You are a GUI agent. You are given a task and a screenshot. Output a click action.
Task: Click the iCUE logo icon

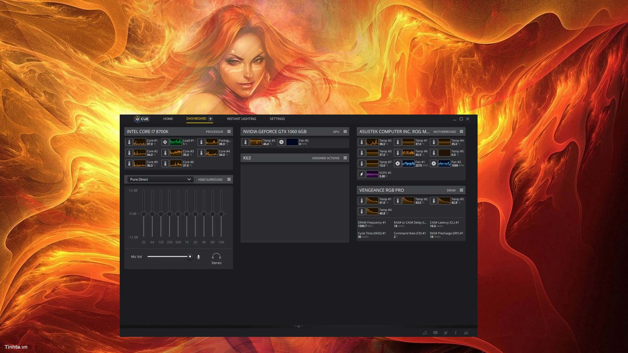pos(141,119)
